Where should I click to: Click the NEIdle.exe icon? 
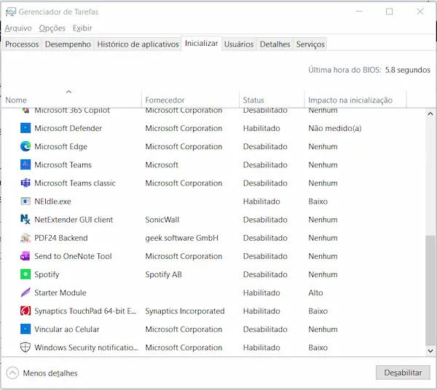click(25, 202)
